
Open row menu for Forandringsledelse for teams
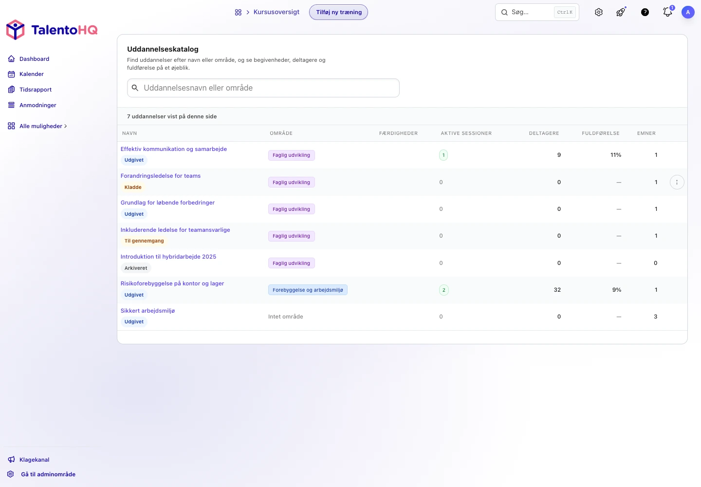coord(677,182)
